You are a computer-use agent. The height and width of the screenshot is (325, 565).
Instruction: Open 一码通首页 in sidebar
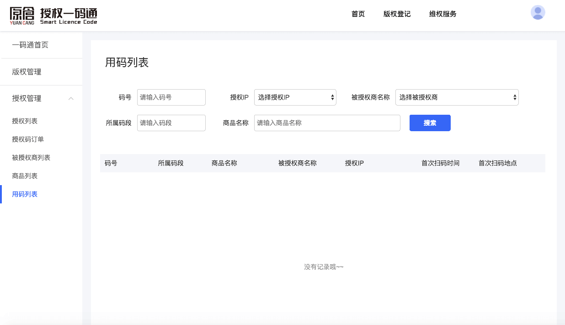coord(30,45)
